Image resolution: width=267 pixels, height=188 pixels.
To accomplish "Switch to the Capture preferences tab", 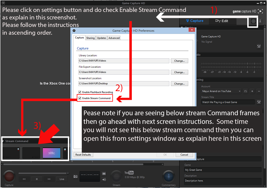I will pyautogui.click(x=79, y=37).
